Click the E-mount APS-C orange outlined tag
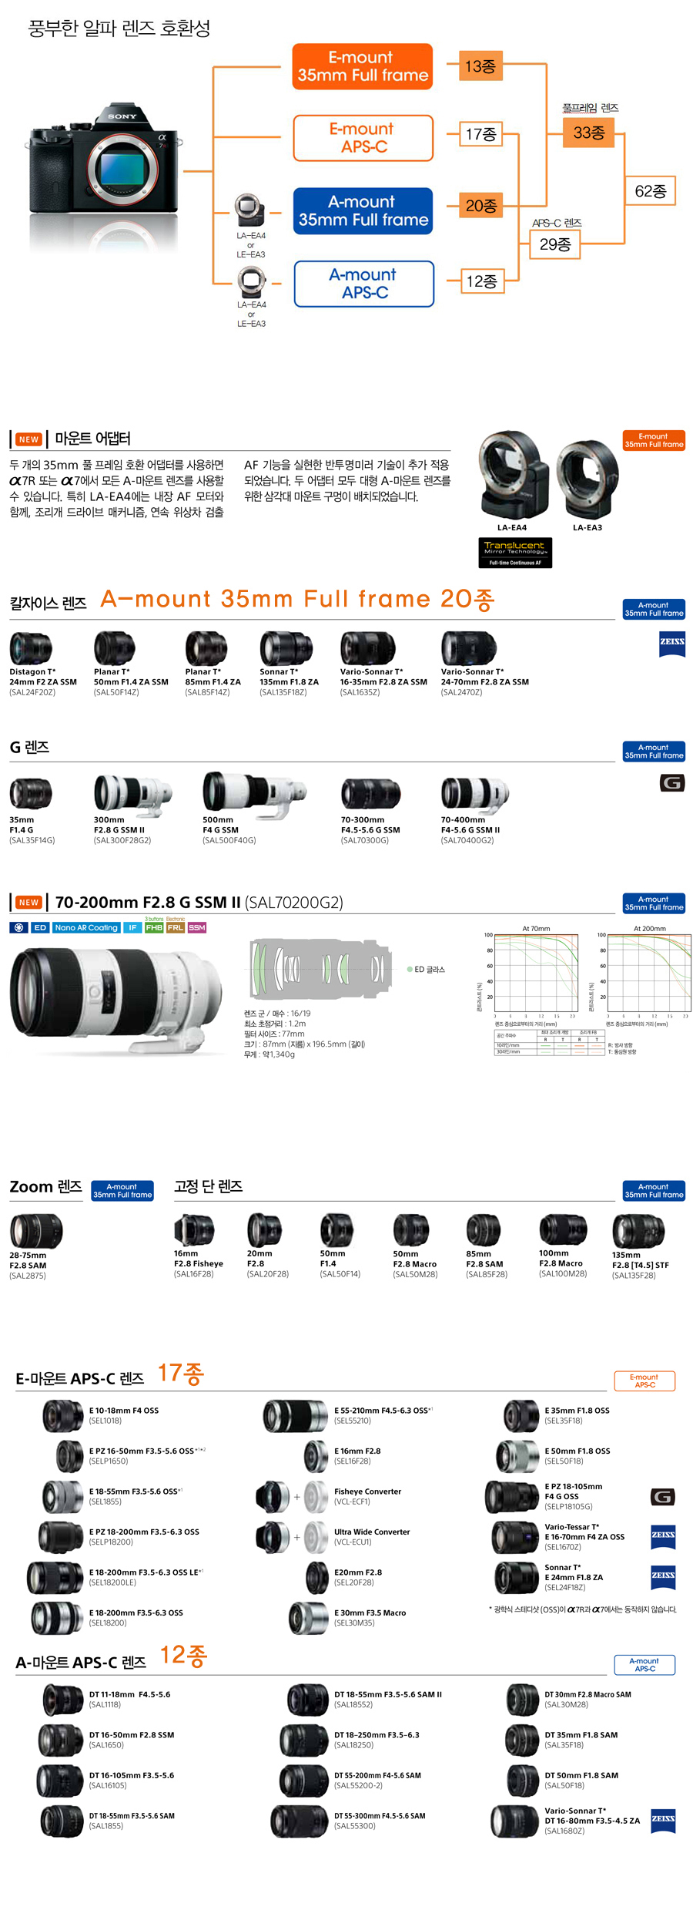Viewport: 693px width, 1927px height. coord(644,1381)
